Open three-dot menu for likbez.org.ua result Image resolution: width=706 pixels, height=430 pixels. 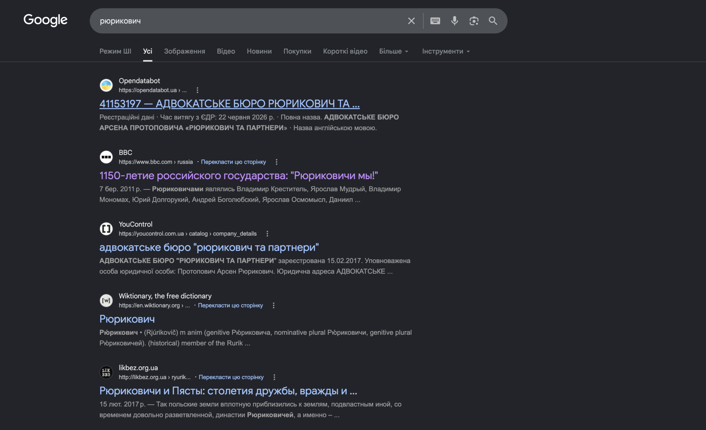274,377
